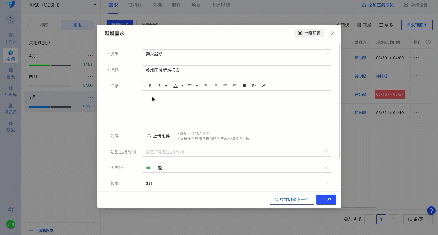The image size is (438, 235).
Task: Click the green priority indicator next to 一般
Action: coord(148,168)
